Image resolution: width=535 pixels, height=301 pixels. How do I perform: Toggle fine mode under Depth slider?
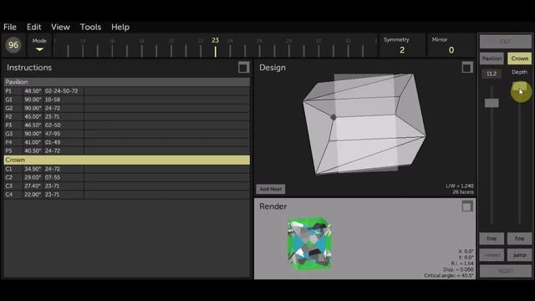coord(520,238)
